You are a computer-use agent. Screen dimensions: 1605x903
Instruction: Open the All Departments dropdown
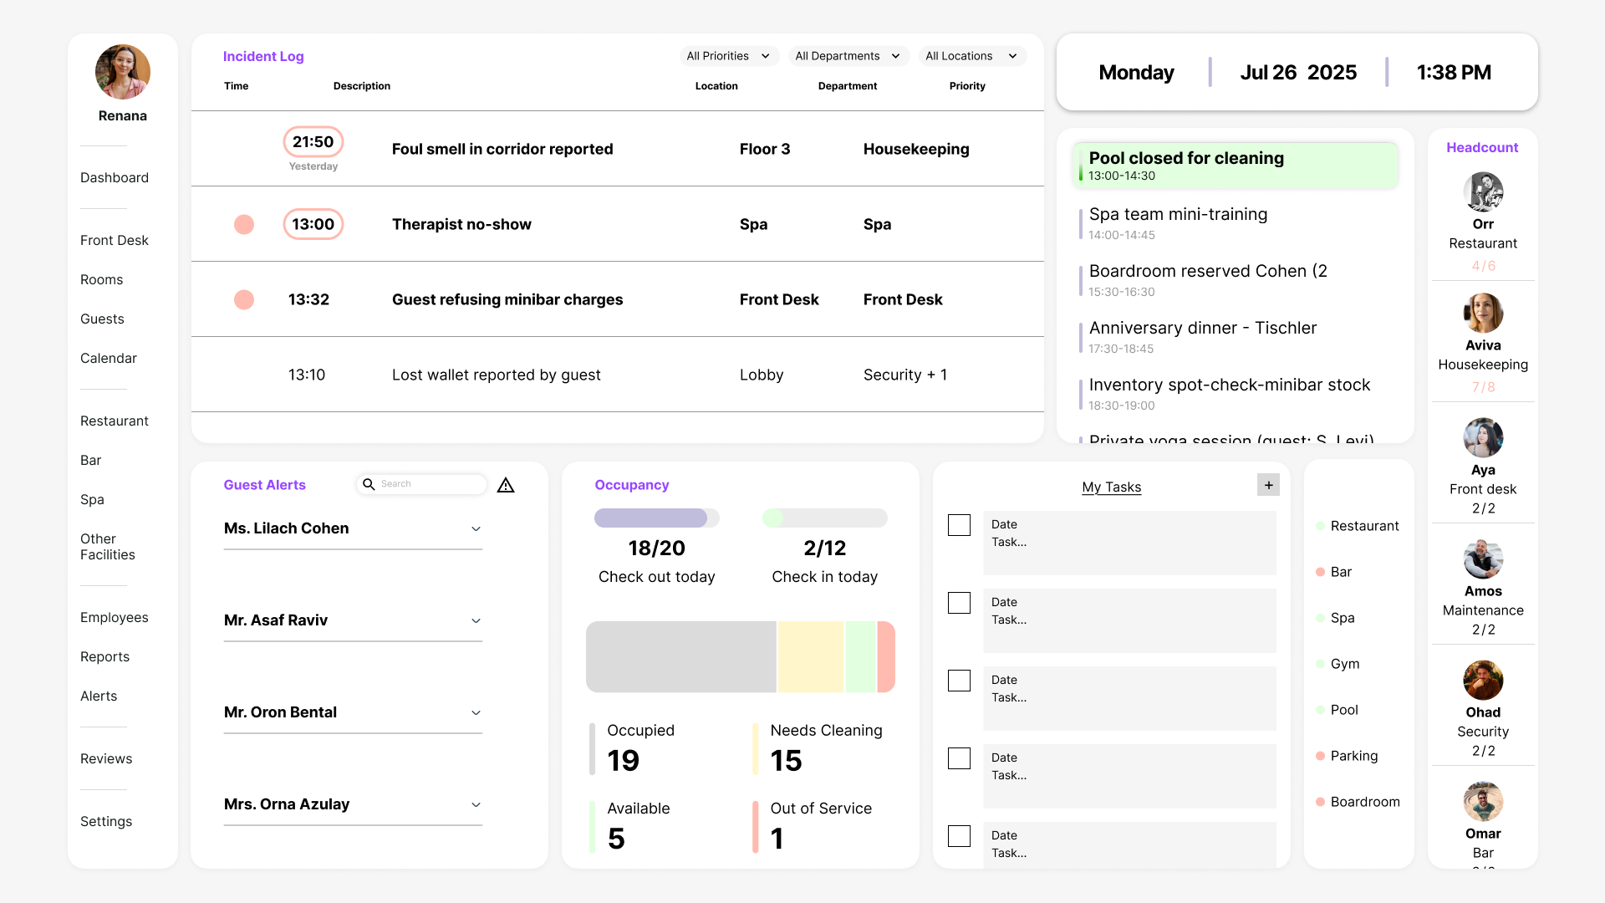tap(848, 56)
